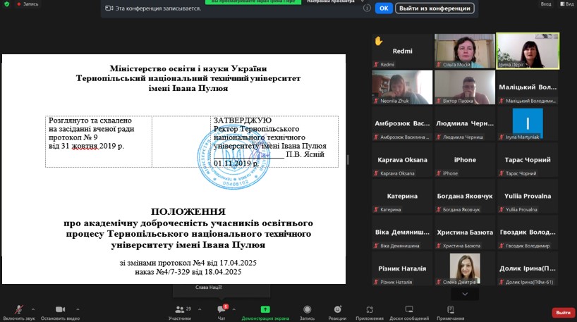Click the info icon in recording notice
The width and height of the screenshot is (577, 322).
(x=367, y=8)
